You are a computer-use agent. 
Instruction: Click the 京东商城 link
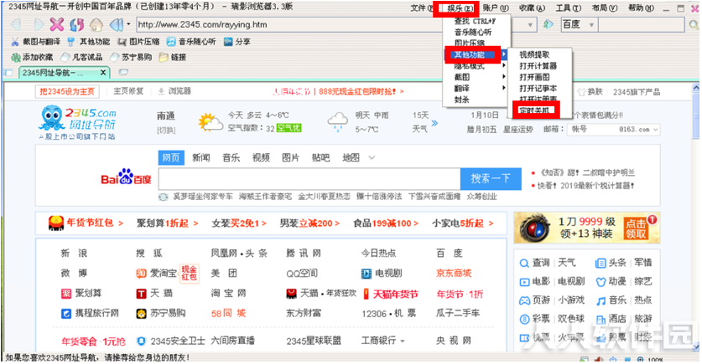454,274
